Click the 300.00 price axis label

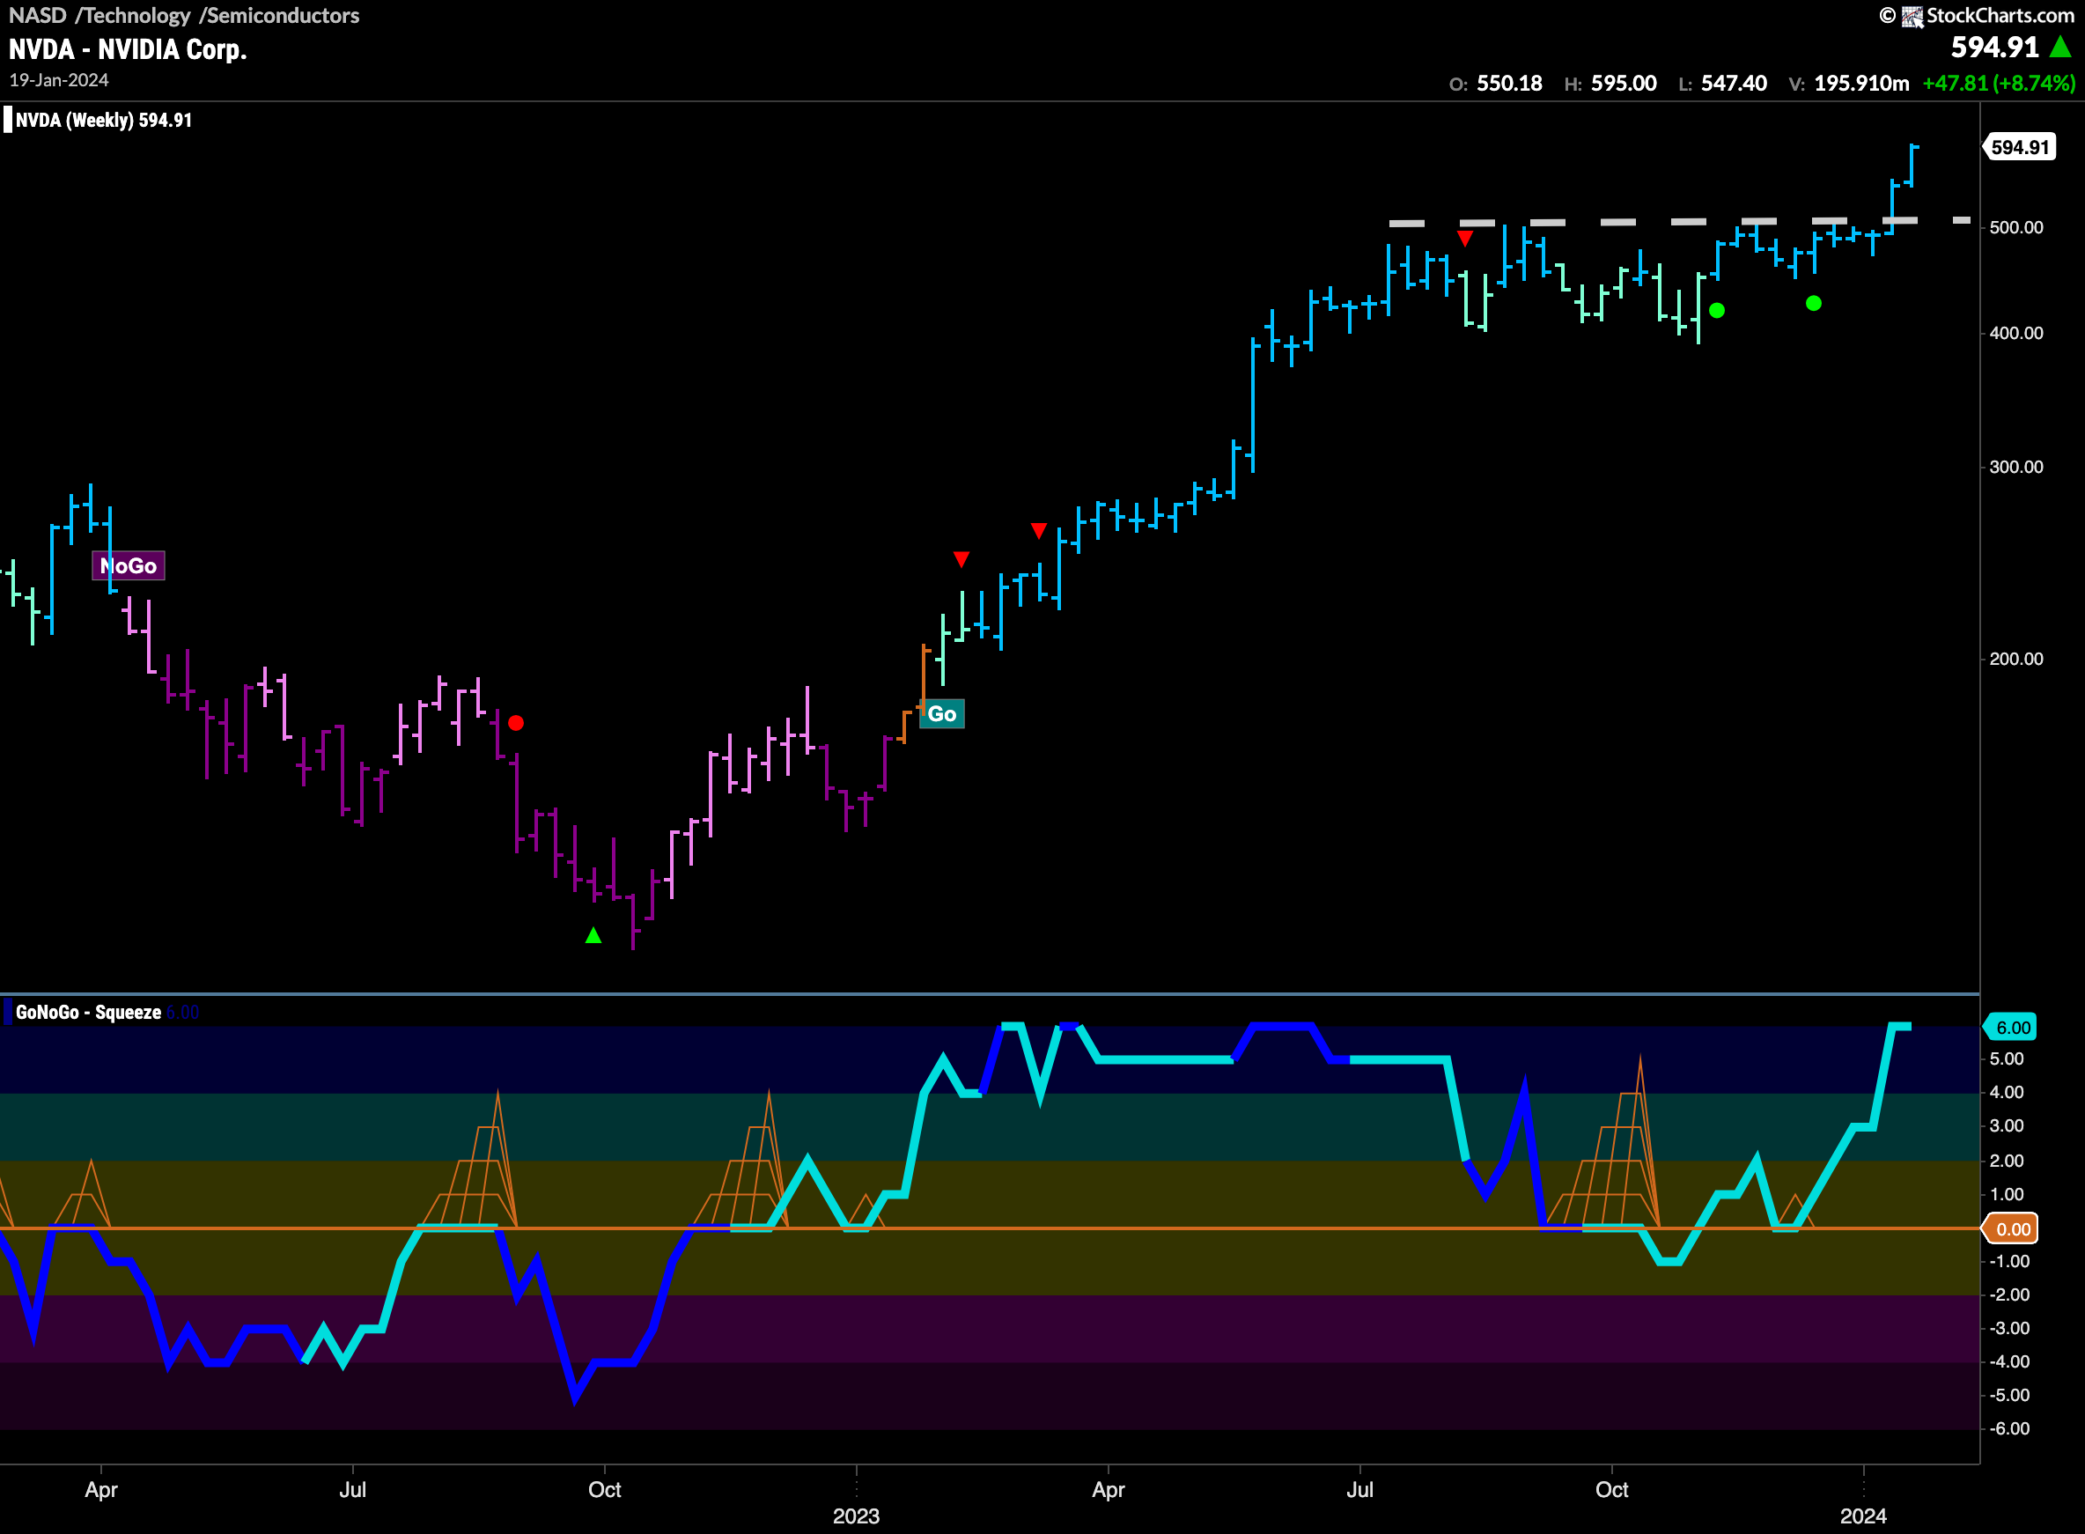click(2016, 467)
